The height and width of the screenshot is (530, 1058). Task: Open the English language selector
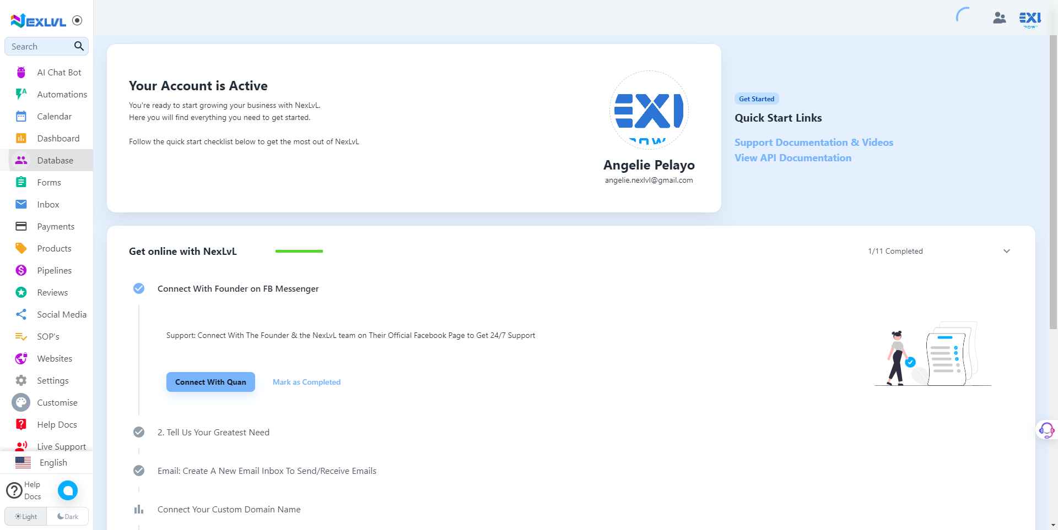46,463
